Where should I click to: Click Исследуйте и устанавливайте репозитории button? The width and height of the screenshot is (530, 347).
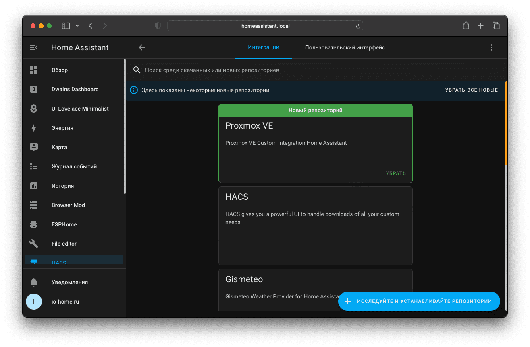pos(419,301)
